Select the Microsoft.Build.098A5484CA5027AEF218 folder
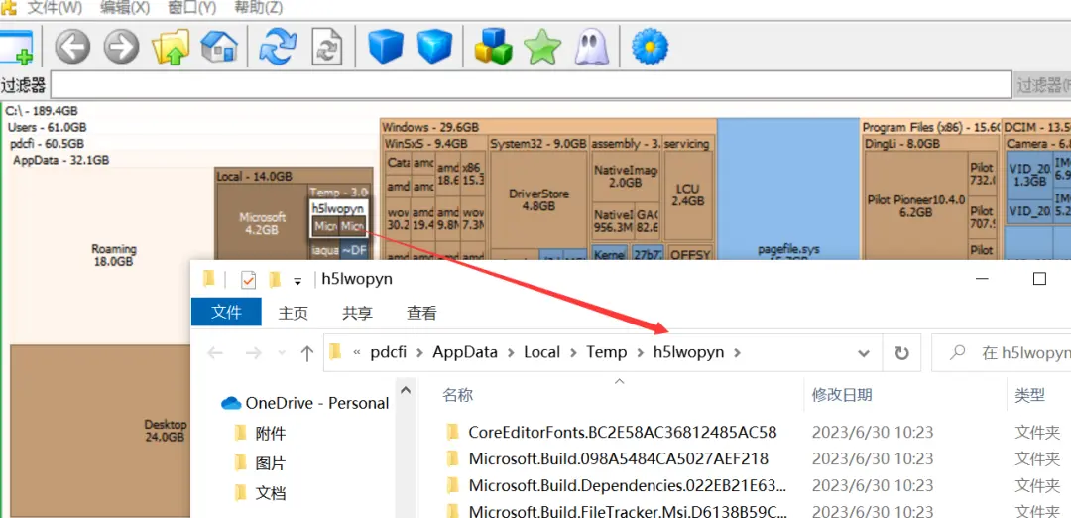 618,458
